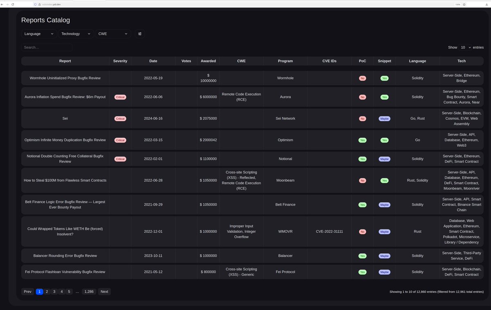Open Aurora Inflation Spend Bugfix Review report
The width and height of the screenshot is (491, 310).
65,97
